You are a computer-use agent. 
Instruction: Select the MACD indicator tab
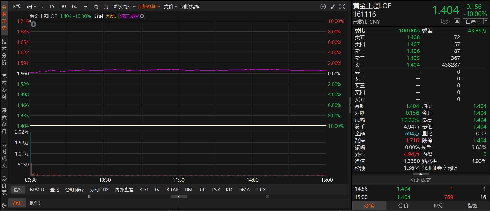pos(37,190)
